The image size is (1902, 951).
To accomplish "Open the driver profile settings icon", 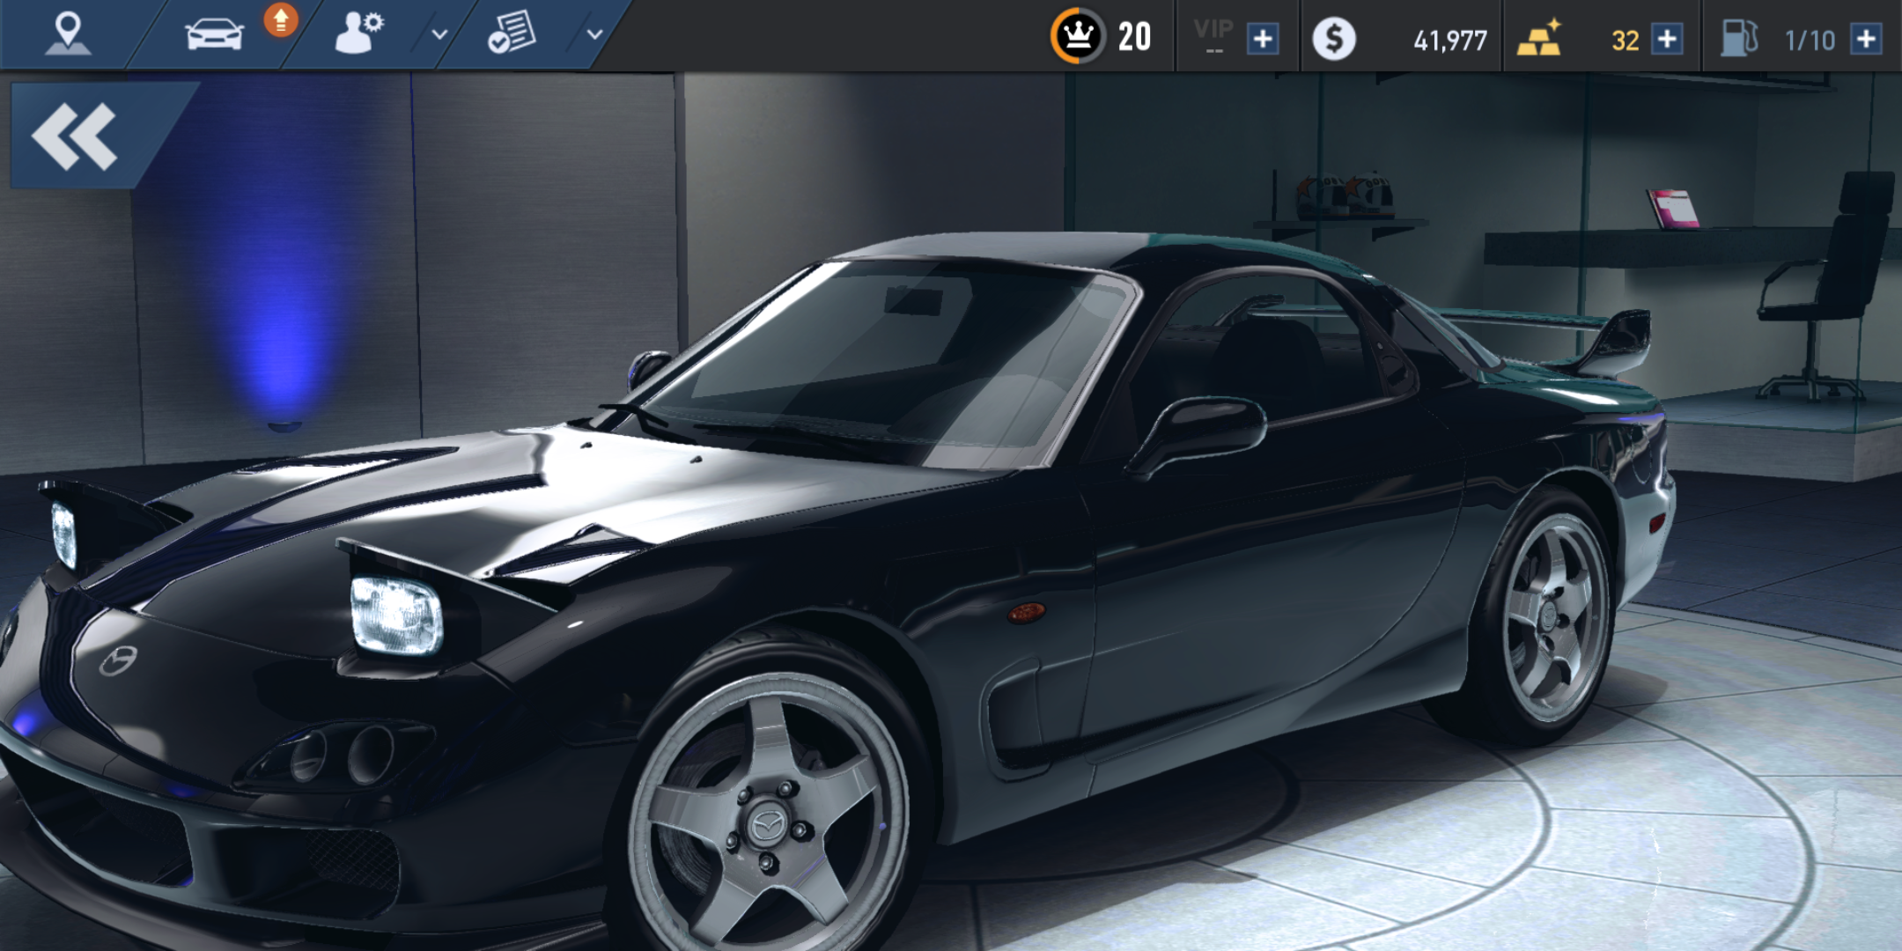I will [x=359, y=33].
